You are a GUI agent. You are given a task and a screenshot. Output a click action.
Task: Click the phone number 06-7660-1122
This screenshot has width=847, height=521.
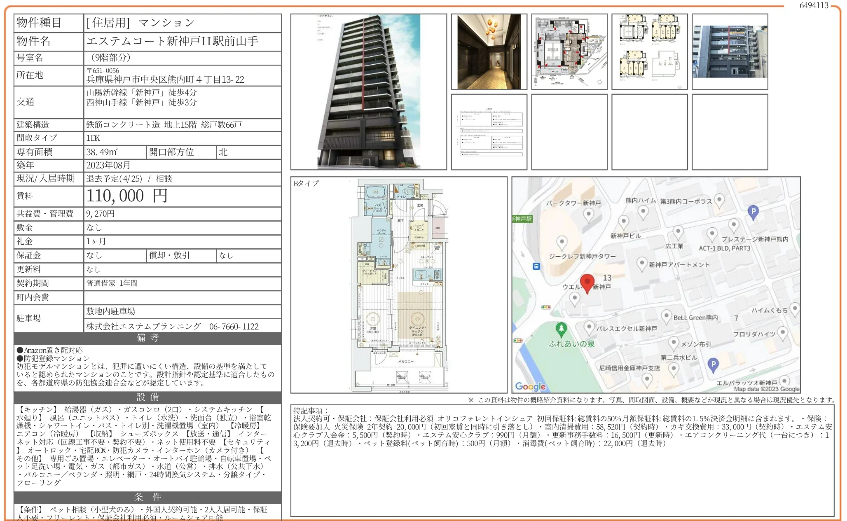[234, 327]
